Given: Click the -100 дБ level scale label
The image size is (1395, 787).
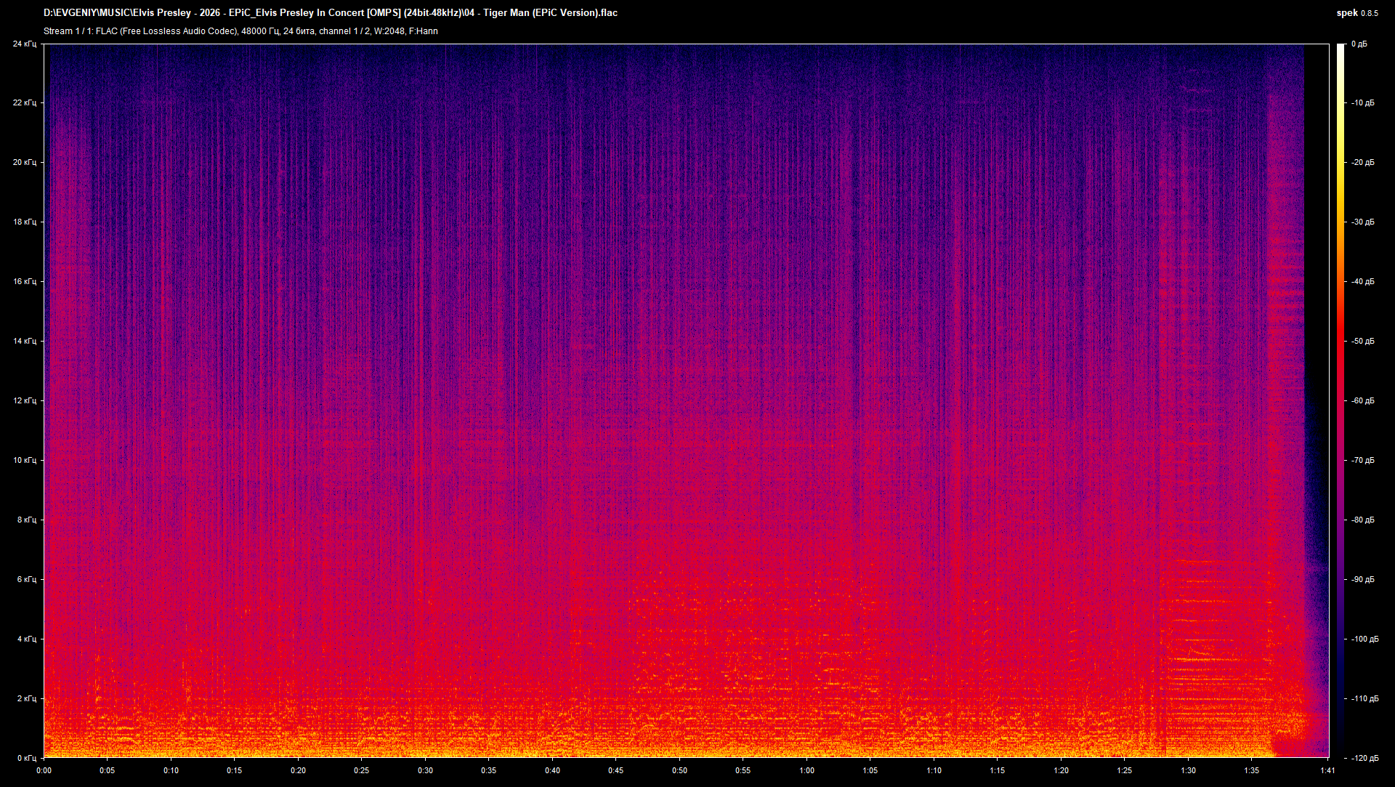Looking at the screenshot, I should coord(1364,639).
